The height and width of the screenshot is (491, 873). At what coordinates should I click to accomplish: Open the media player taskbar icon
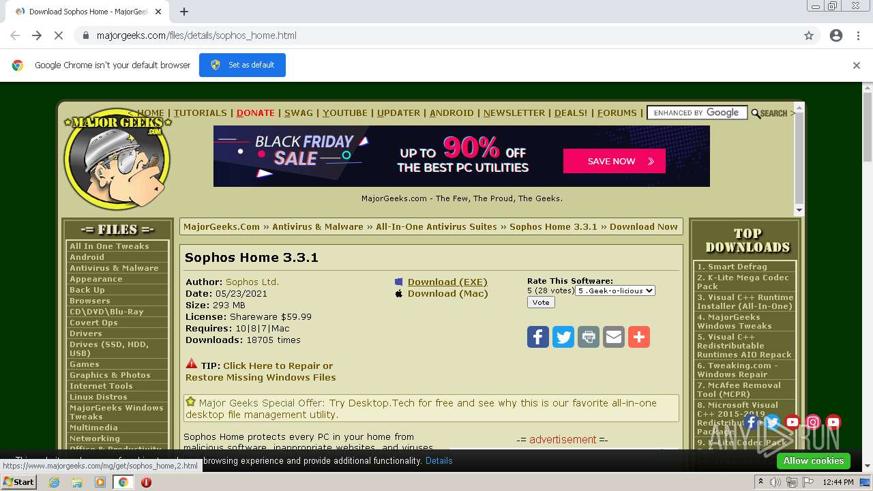[x=100, y=482]
